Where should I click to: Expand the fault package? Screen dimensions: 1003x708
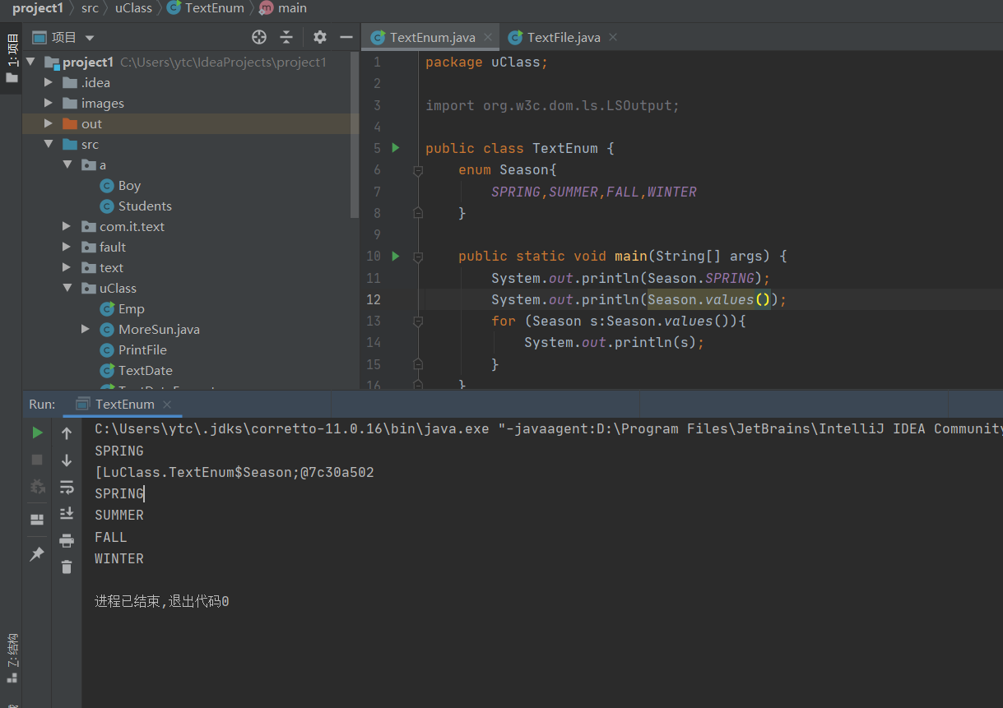coord(67,247)
